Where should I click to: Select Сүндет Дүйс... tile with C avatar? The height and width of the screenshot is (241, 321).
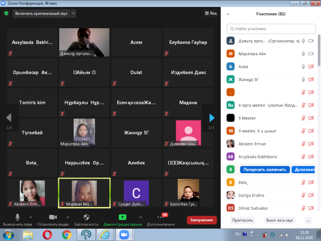click(136, 193)
